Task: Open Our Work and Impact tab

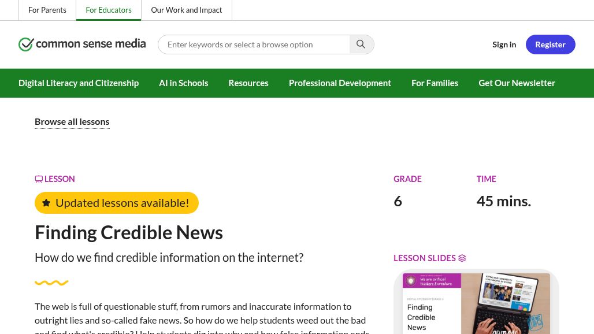Action: (187, 10)
